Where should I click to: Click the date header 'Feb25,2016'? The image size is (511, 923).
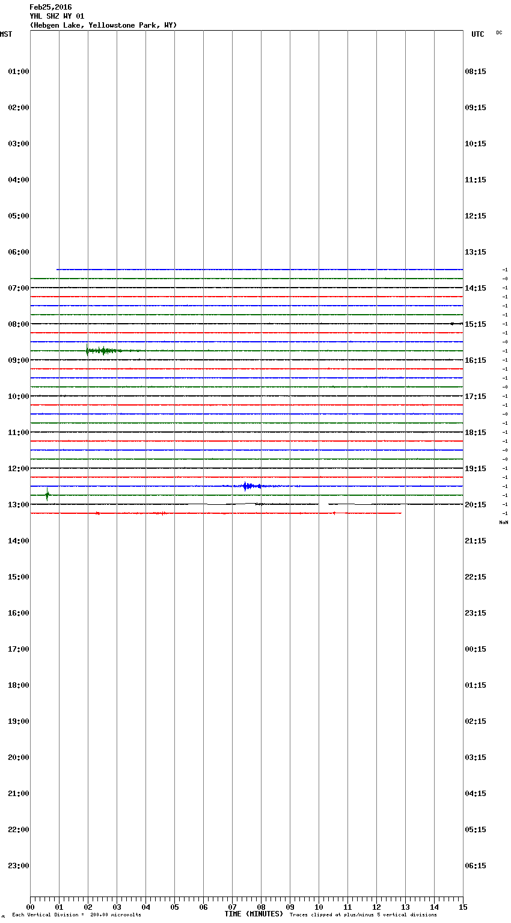pyautogui.click(x=50, y=7)
